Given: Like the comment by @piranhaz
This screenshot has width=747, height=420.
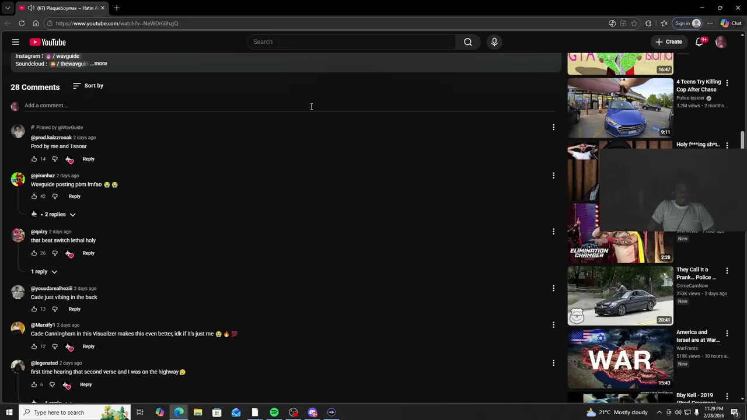Looking at the screenshot, I should [34, 197].
